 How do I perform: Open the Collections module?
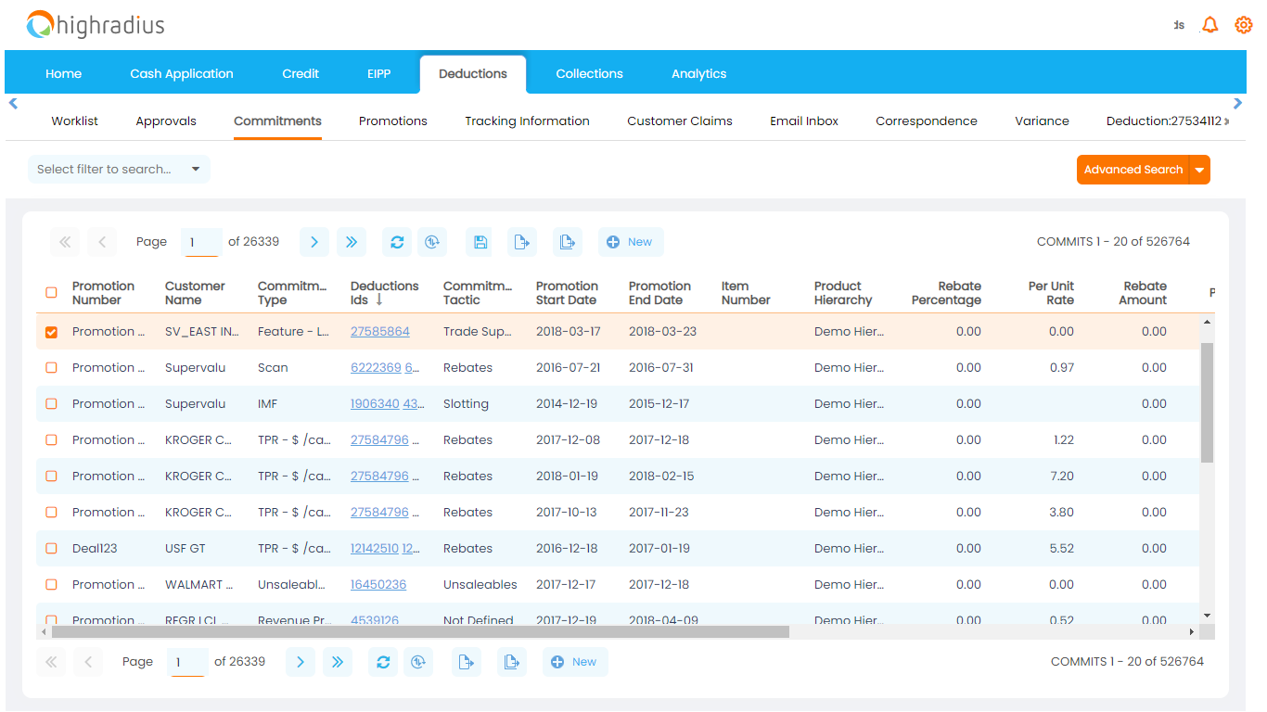[589, 73]
